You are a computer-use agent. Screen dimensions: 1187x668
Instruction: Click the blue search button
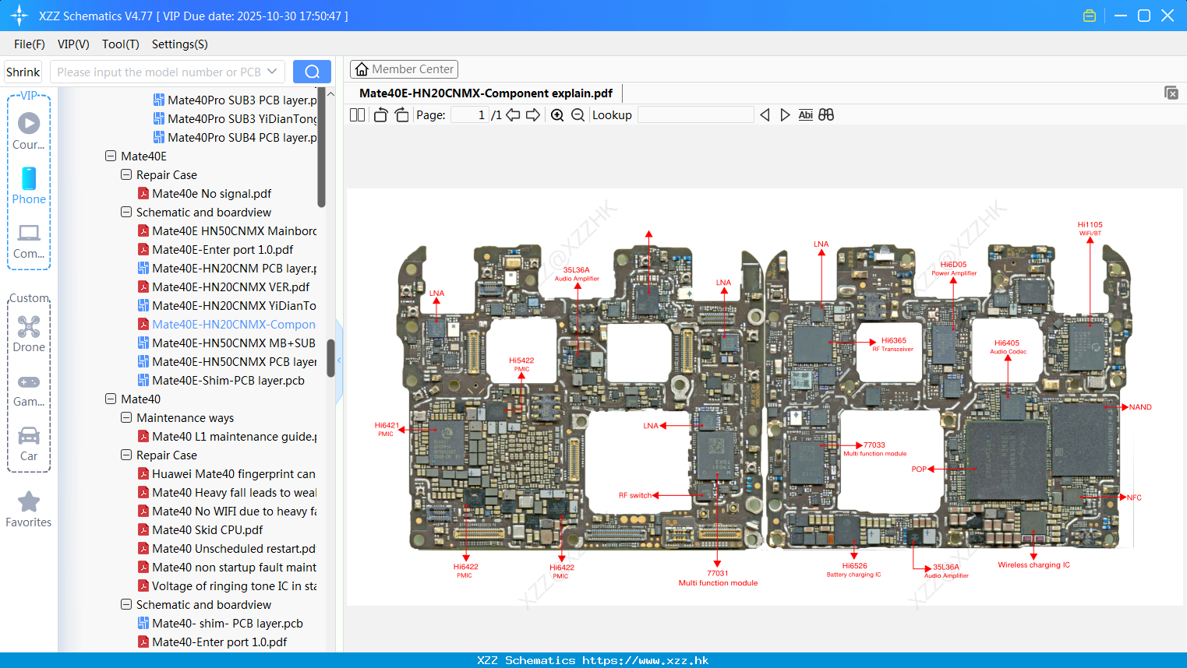click(x=312, y=72)
